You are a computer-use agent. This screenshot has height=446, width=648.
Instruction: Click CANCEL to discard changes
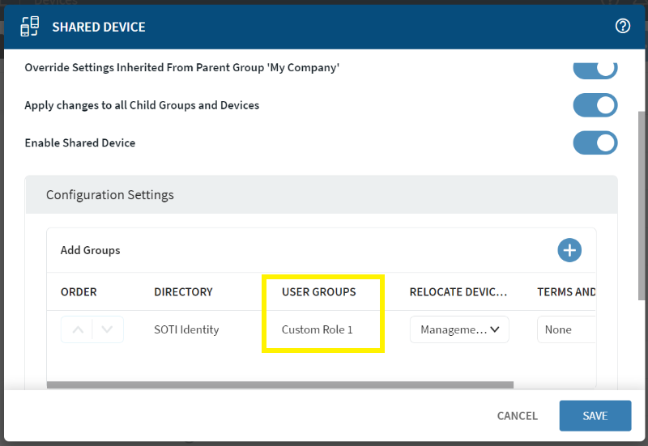pos(517,416)
